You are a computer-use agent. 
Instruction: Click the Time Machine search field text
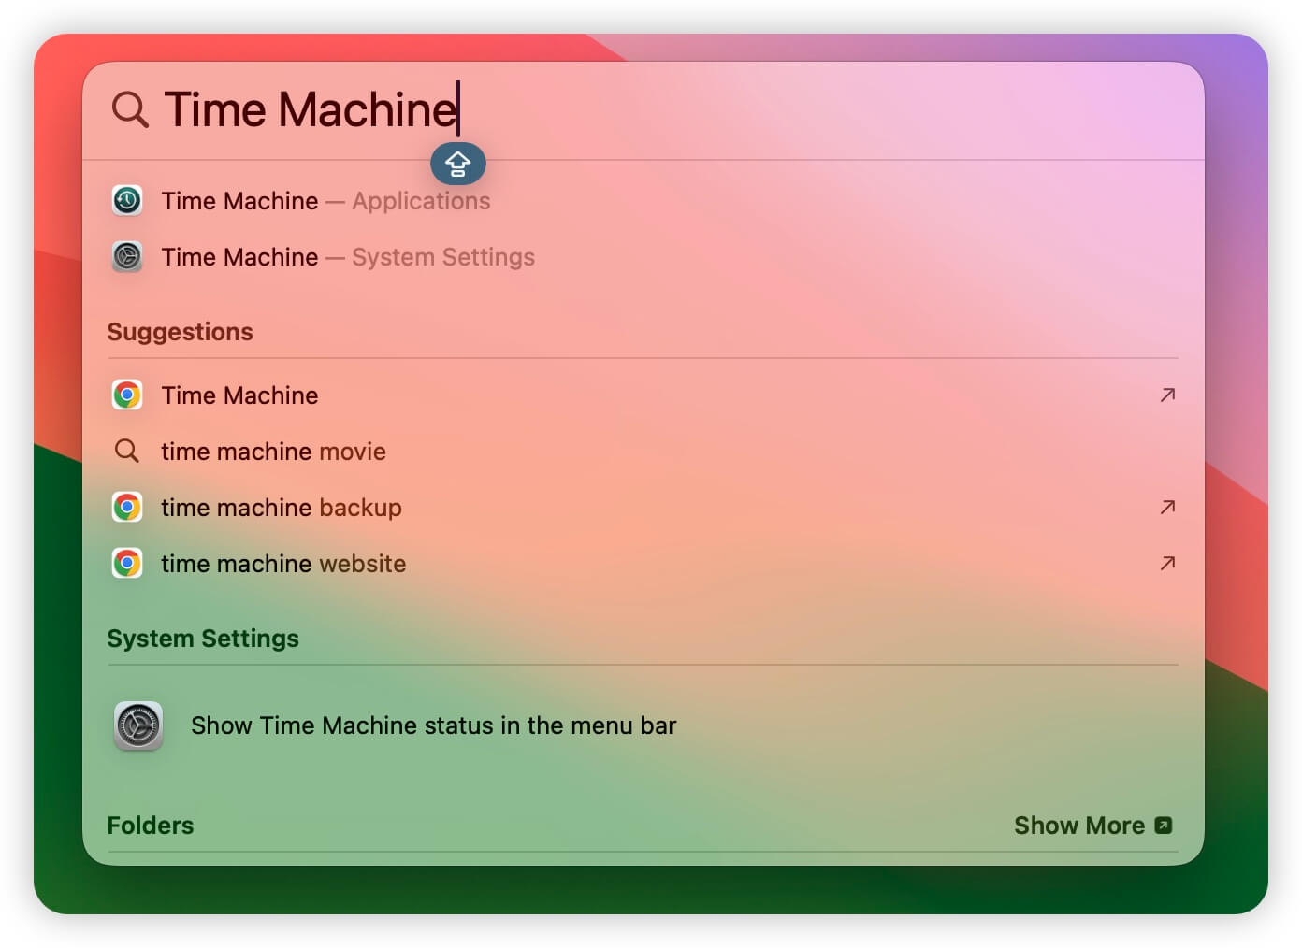click(311, 109)
